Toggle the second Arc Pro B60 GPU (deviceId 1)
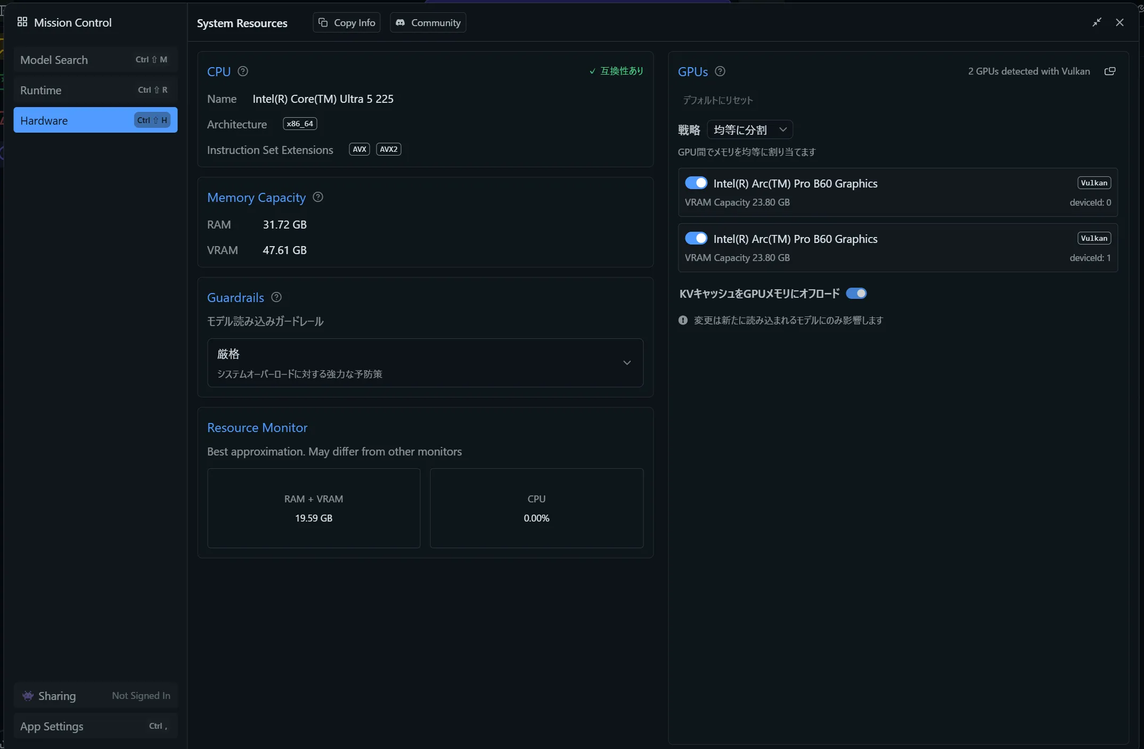Viewport: 1144px width, 749px height. coord(696,239)
